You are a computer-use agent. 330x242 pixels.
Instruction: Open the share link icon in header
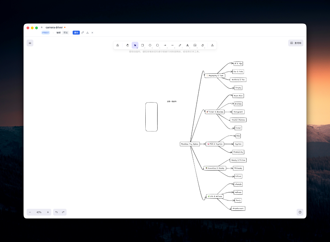pyautogui.click(x=82, y=33)
